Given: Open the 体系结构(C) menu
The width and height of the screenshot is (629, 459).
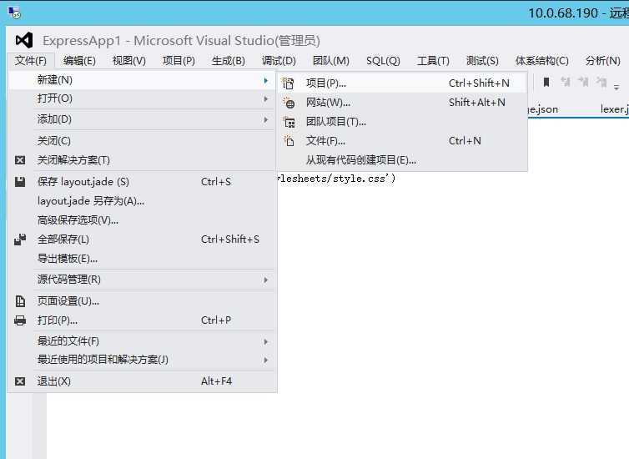Looking at the screenshot, I should (542, 61).
